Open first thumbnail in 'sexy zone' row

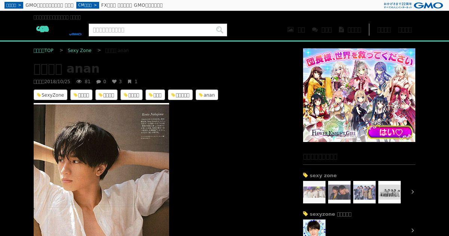click(314, 192)
